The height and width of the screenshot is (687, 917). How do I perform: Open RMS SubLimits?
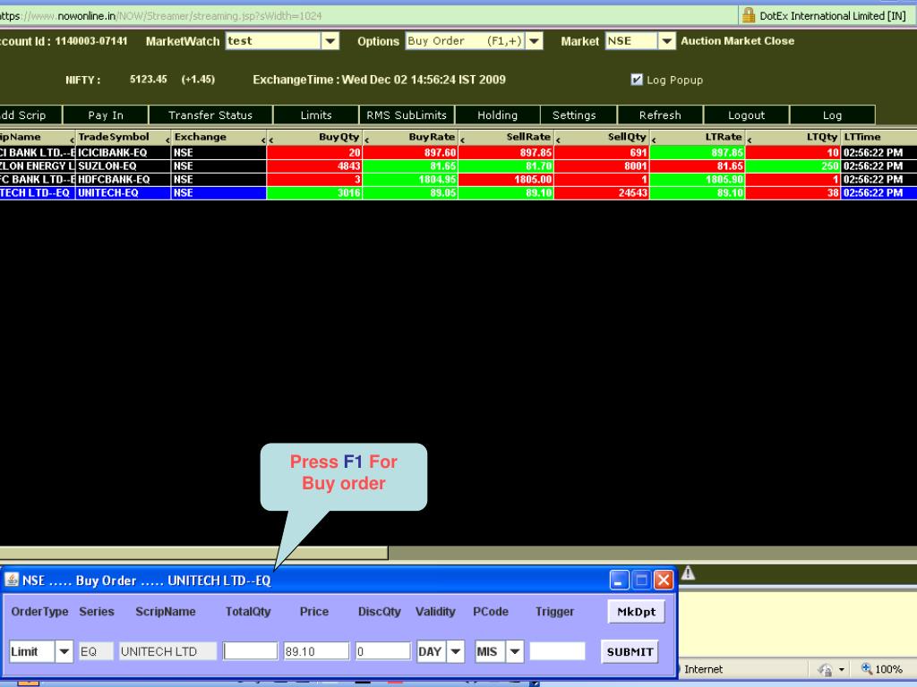407,115
